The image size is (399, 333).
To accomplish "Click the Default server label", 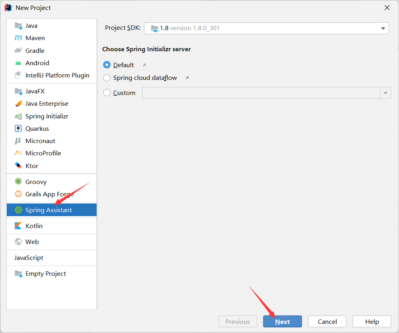I will pyautogui.click(x=124, y=65).
